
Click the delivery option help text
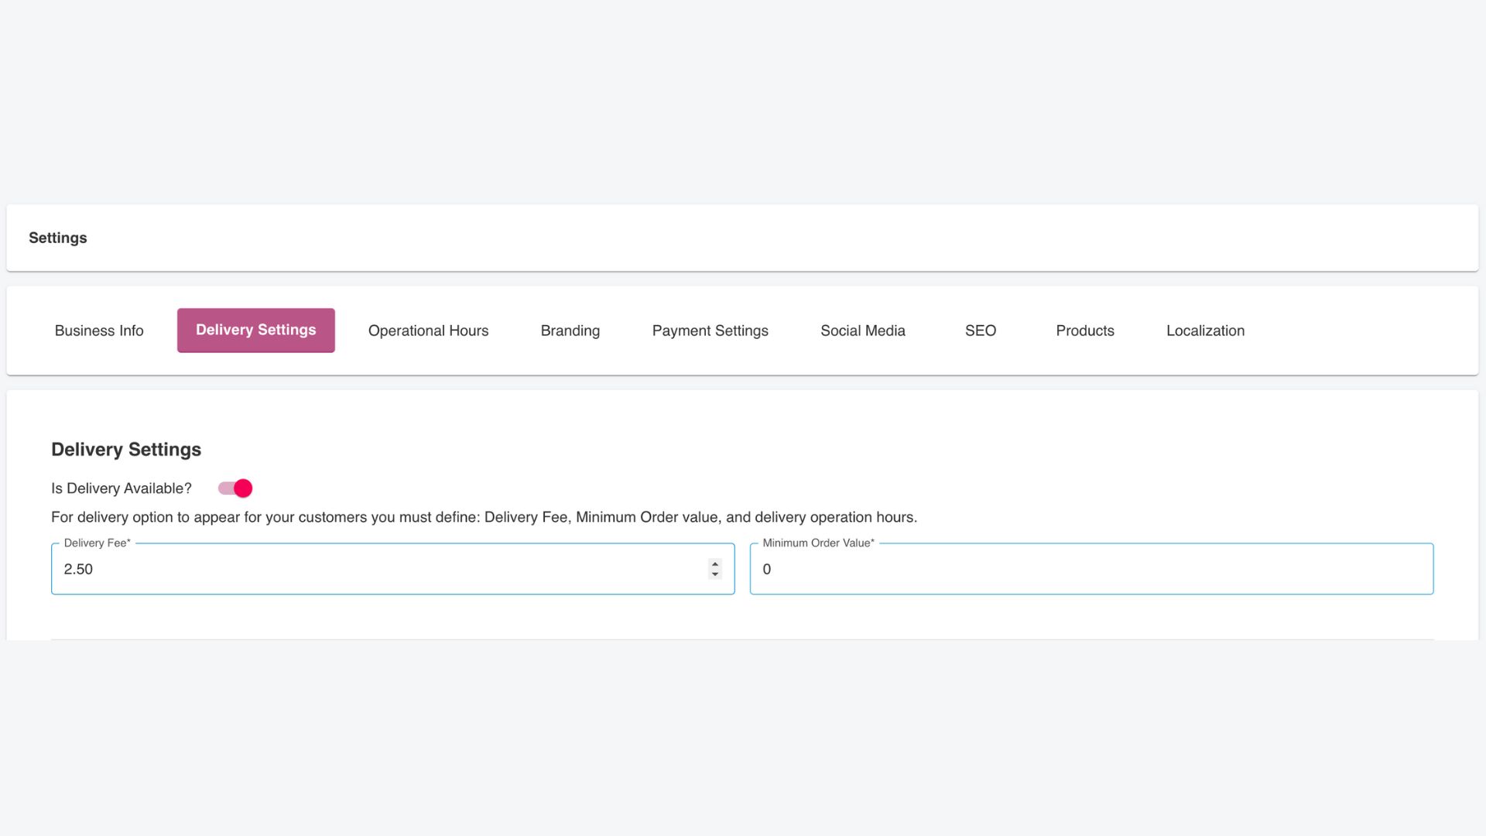tap(484, 517)
